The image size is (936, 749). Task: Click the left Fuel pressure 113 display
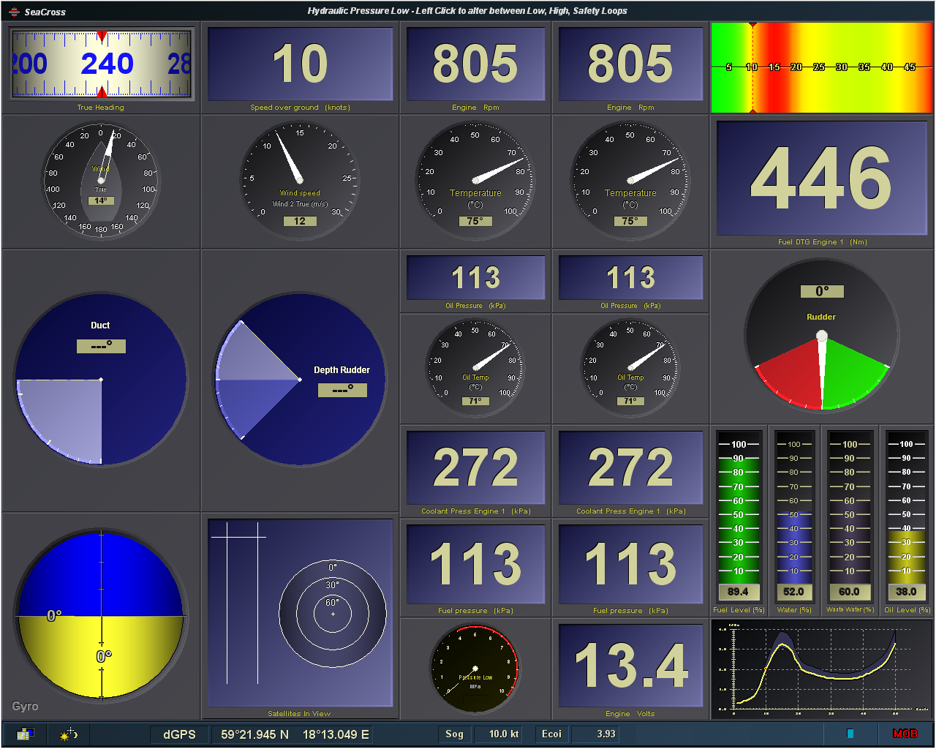[x=475, y=564]
